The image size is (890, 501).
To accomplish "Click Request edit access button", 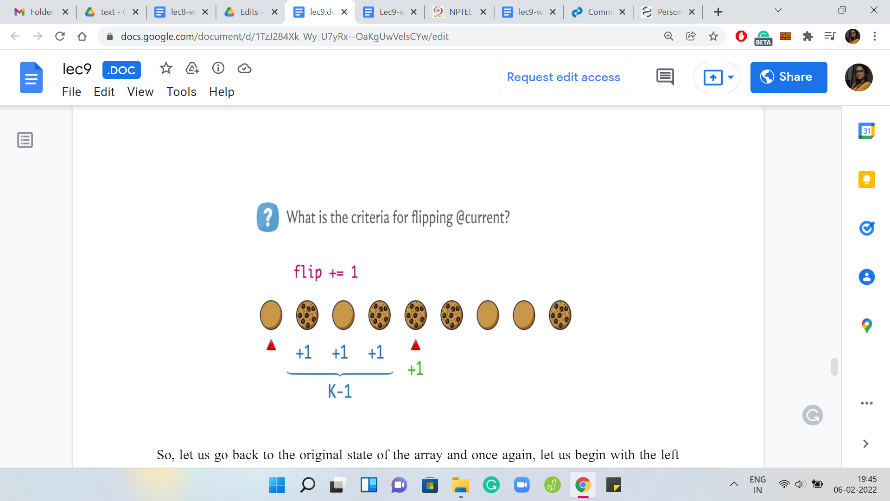I will 563,77.
